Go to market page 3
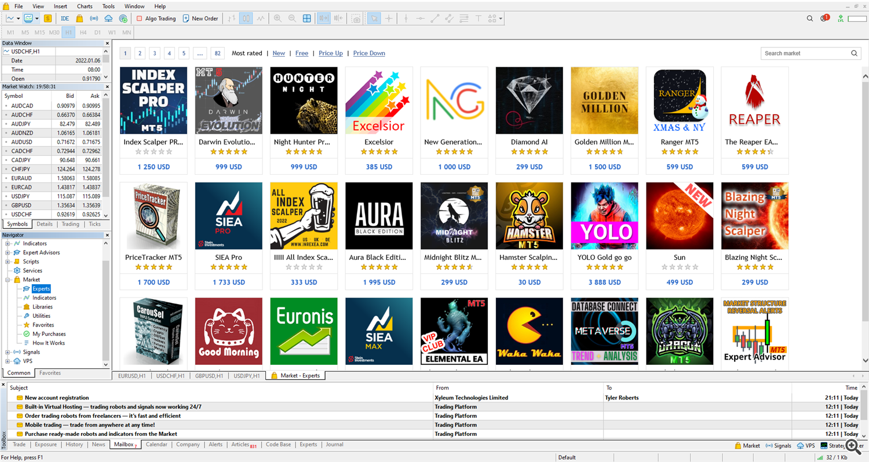Screen dimensions: 869x462 click(155, 53)
